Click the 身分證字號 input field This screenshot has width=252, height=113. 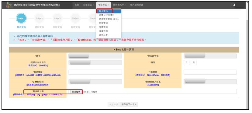210,56
